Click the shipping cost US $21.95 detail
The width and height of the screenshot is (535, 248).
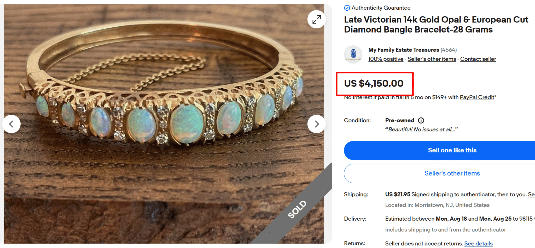397,194
